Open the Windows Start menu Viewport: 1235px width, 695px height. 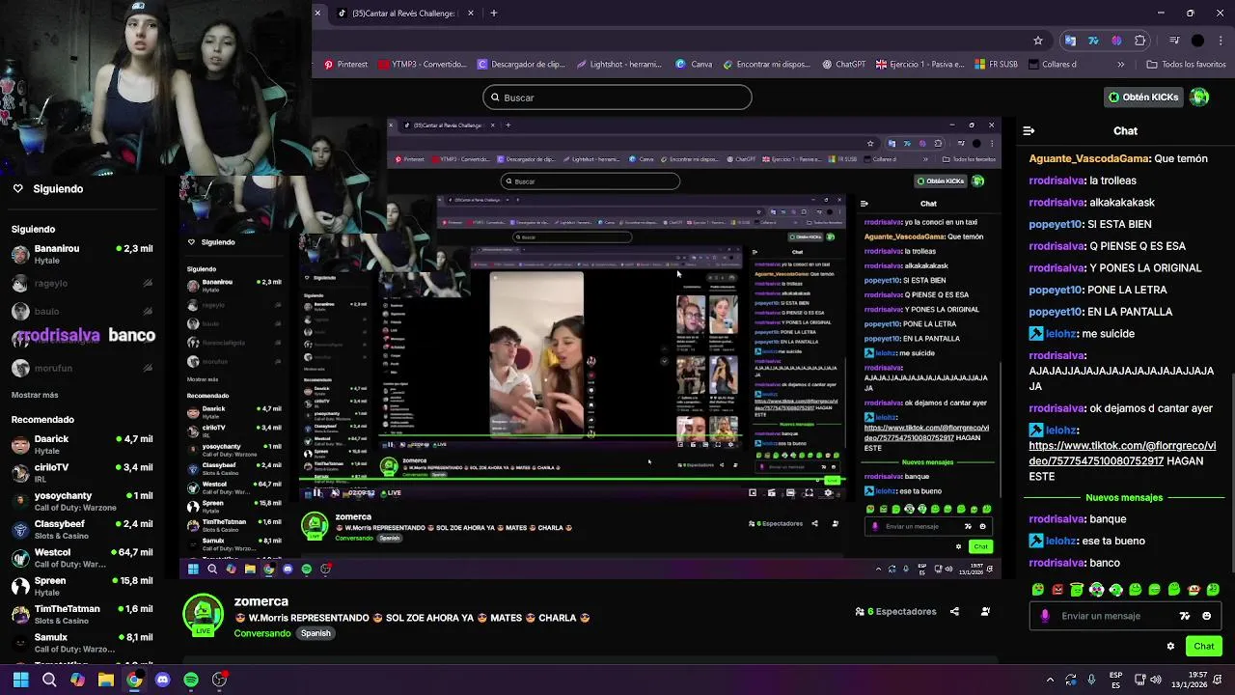20,680
